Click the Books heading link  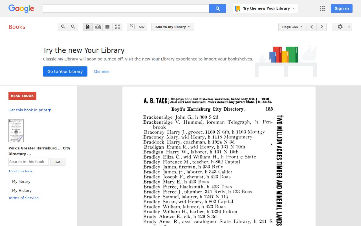[17, 27]
